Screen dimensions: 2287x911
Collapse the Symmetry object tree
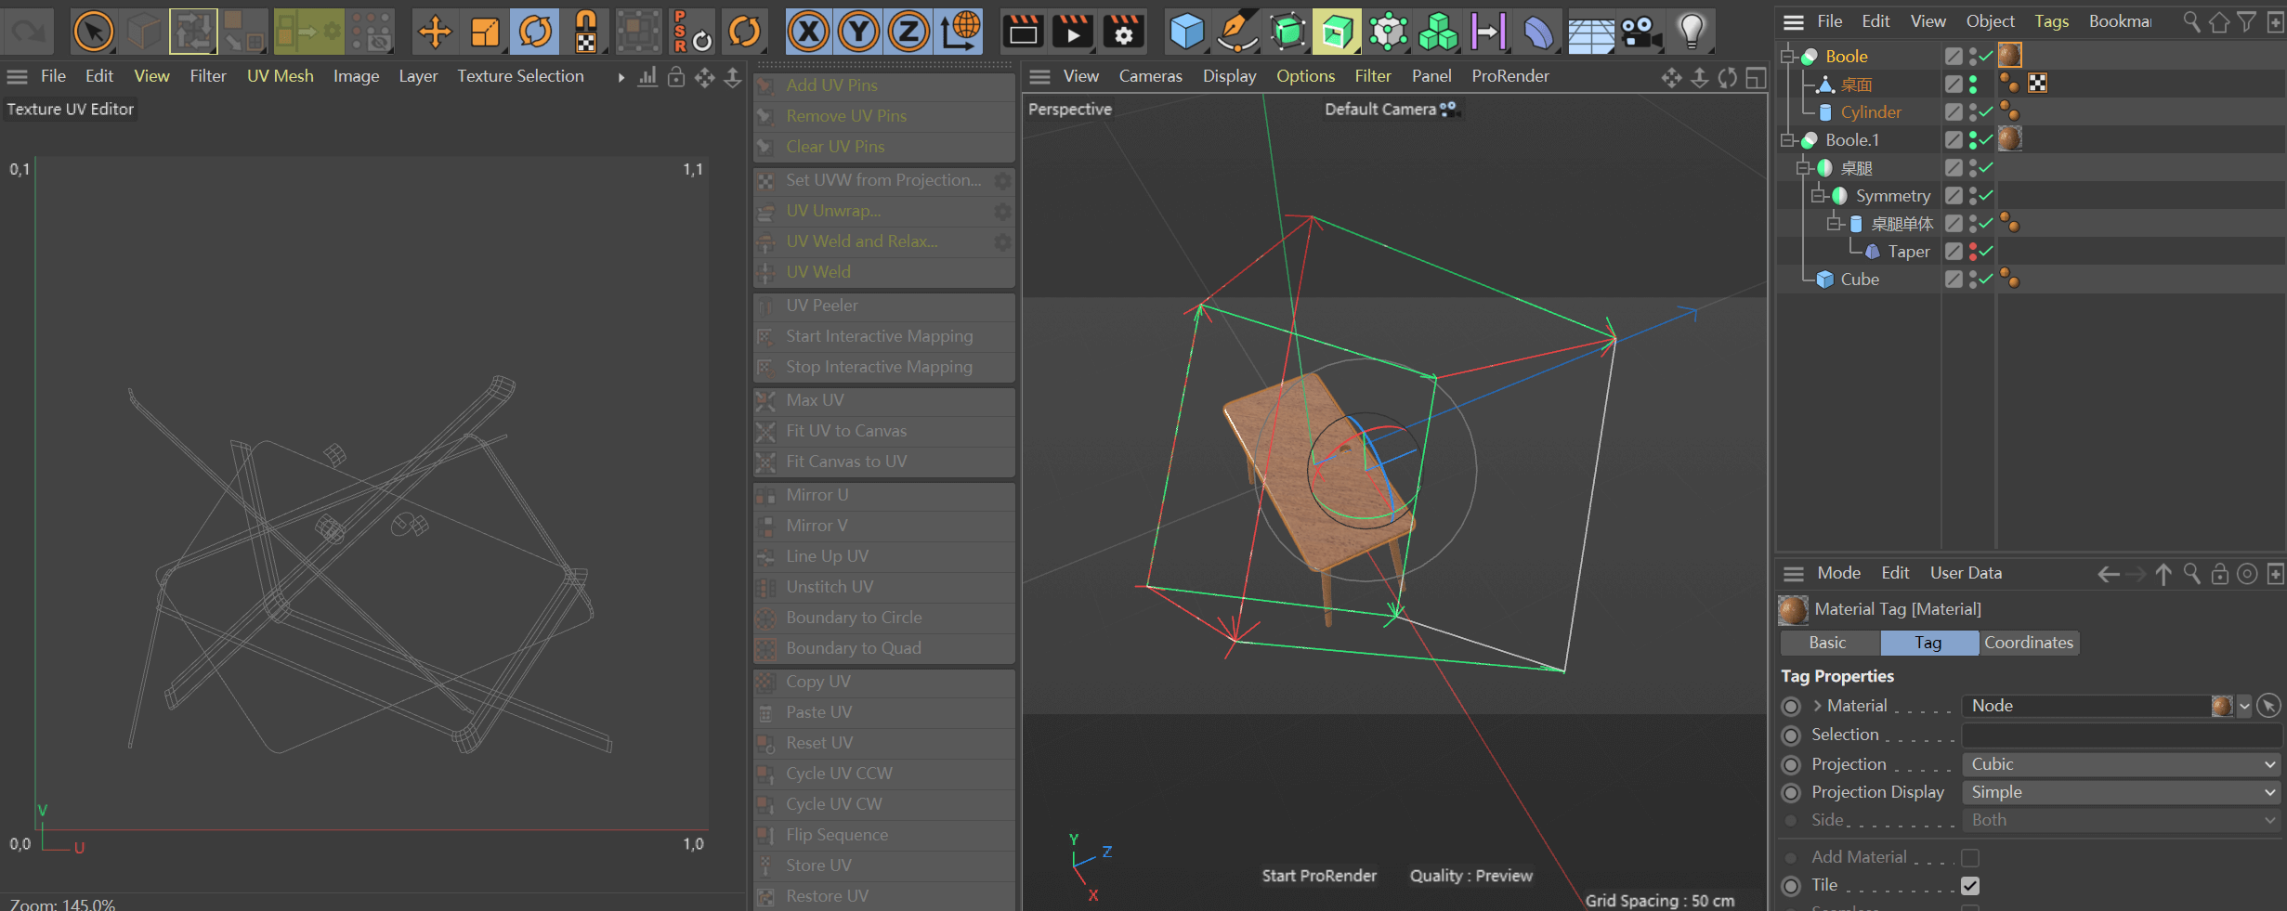(x=1817, y=196)
